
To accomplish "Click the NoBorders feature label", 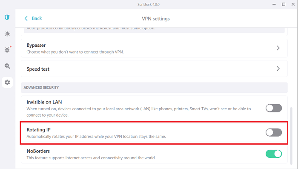I will tap(38, 151).
